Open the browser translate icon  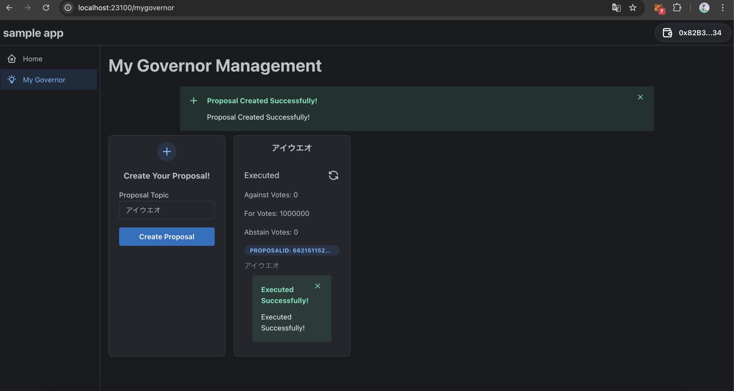pos(616,8)
